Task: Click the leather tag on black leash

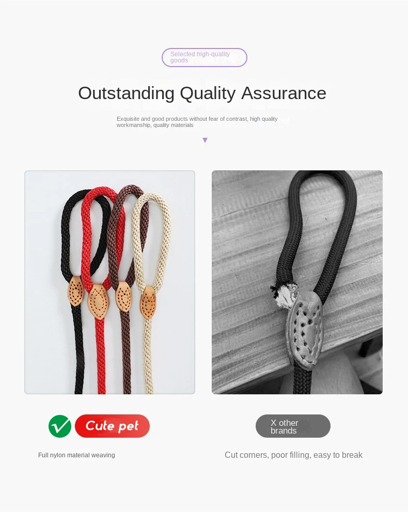Action: click(76, 291)
